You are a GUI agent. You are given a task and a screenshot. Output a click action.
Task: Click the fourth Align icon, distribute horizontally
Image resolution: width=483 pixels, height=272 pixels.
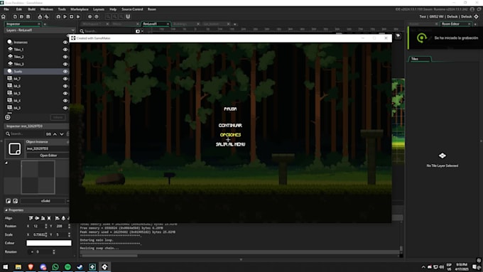coord(49,218)
